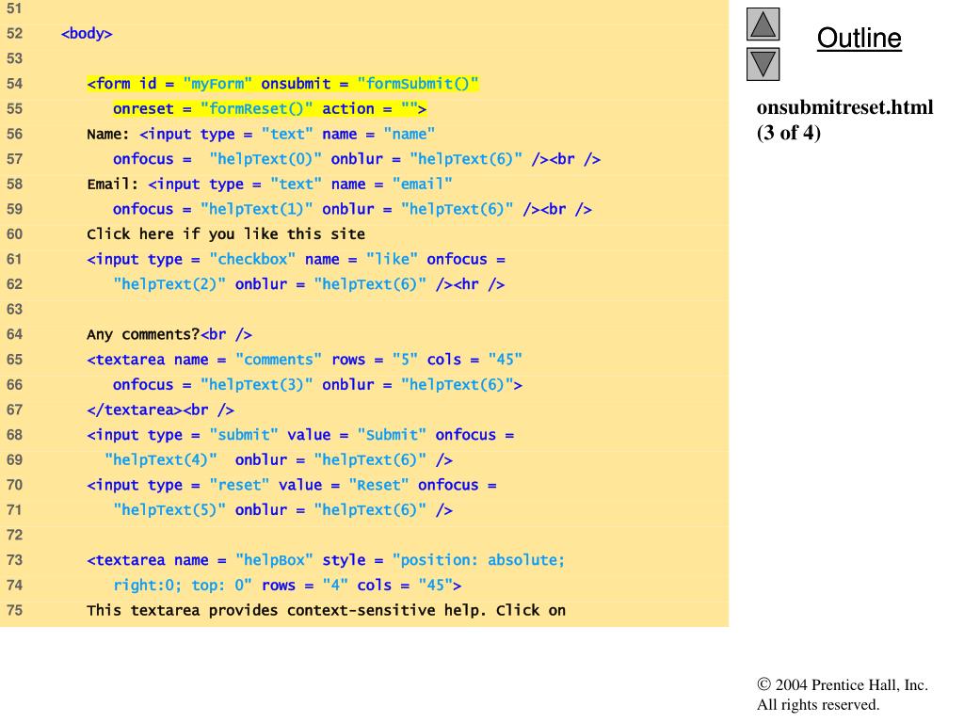This screenshot has width=964, height=723.
Task: Click the submit input line 68
Action: (x=300, y=435)
